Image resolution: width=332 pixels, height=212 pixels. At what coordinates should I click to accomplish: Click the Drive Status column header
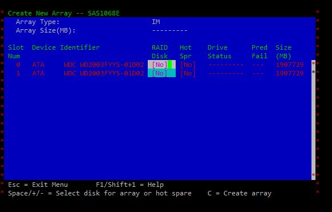click(x=220, y=52)
